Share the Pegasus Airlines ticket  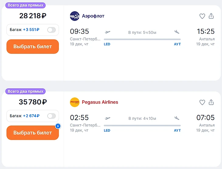(x=211, y=102)
